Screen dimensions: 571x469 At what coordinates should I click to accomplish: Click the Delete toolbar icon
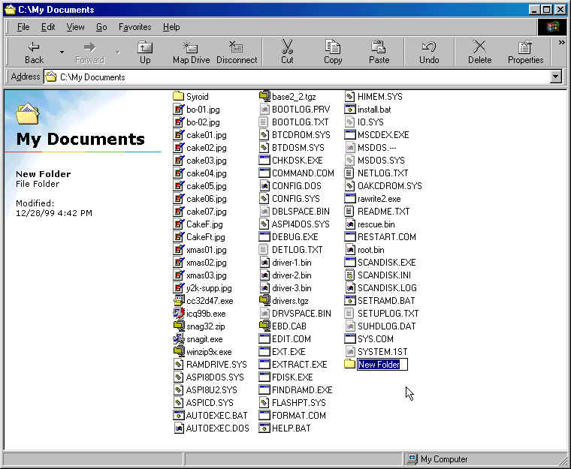click(x=479, y=52)
